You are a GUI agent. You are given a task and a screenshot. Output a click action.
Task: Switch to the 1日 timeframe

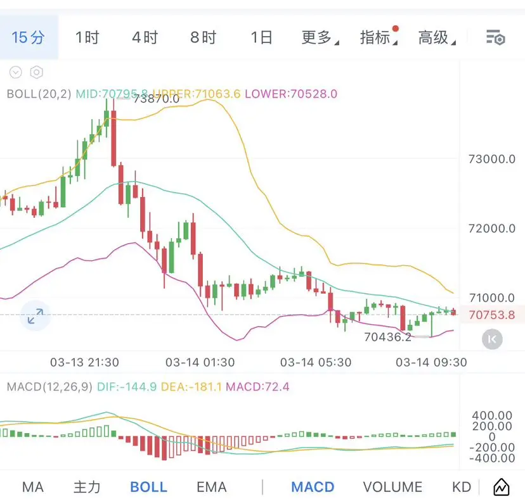(261, 37)
